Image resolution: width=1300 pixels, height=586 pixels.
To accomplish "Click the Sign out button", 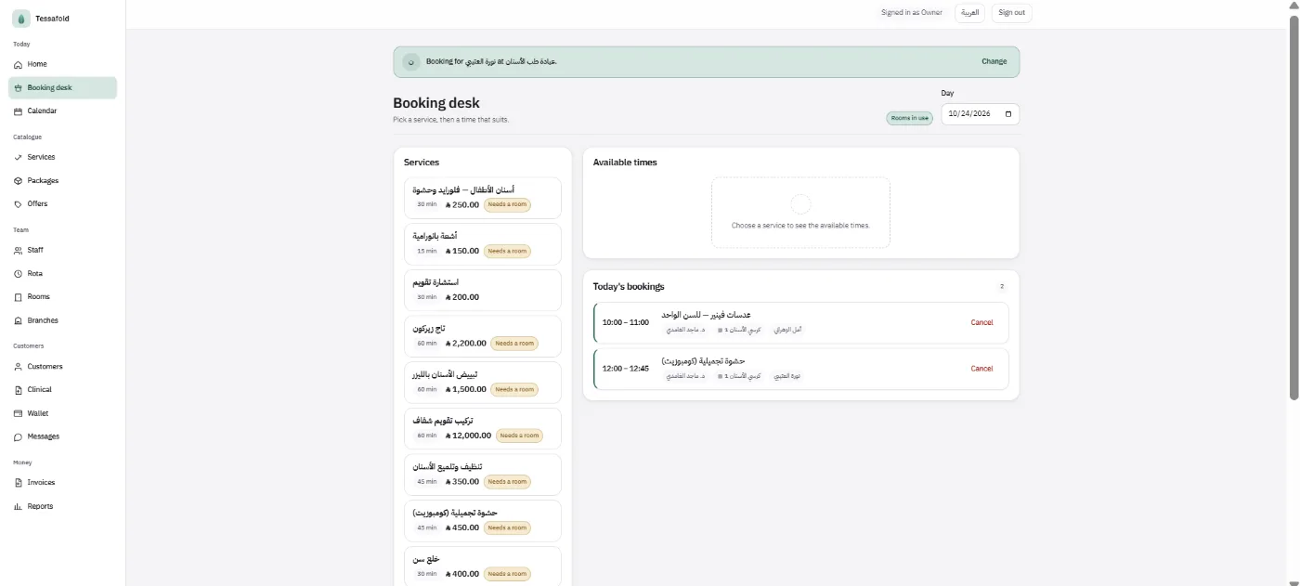I will pyautogui.click(x=1012, y=13).
